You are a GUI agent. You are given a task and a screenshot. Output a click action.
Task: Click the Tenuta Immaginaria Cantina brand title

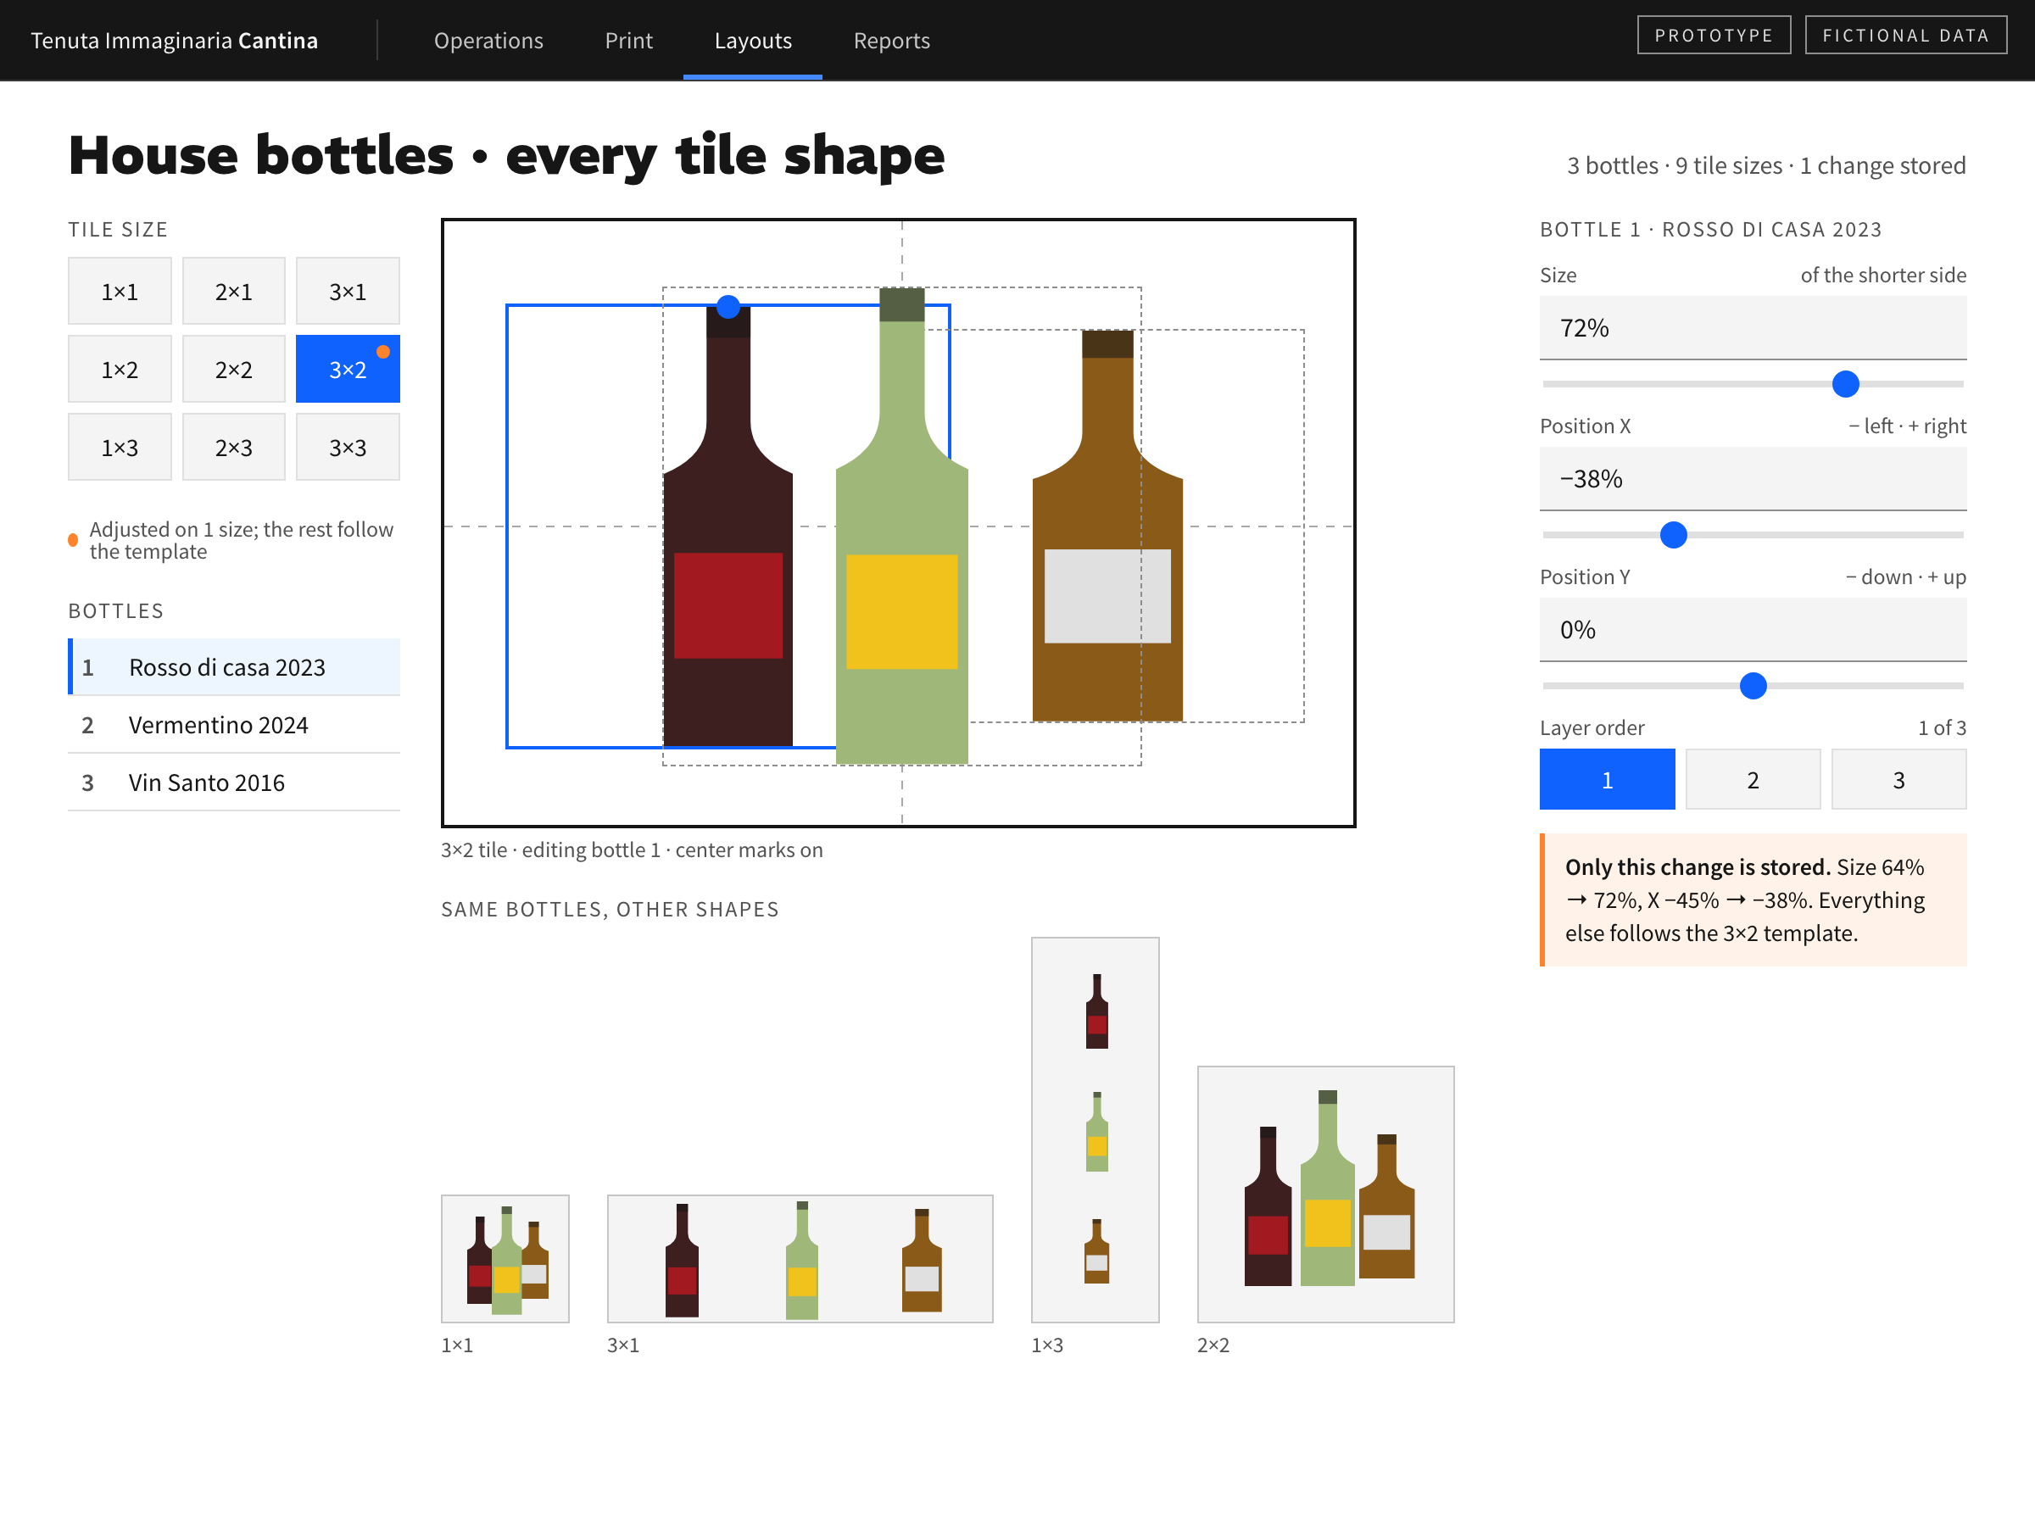coord(175,41)
